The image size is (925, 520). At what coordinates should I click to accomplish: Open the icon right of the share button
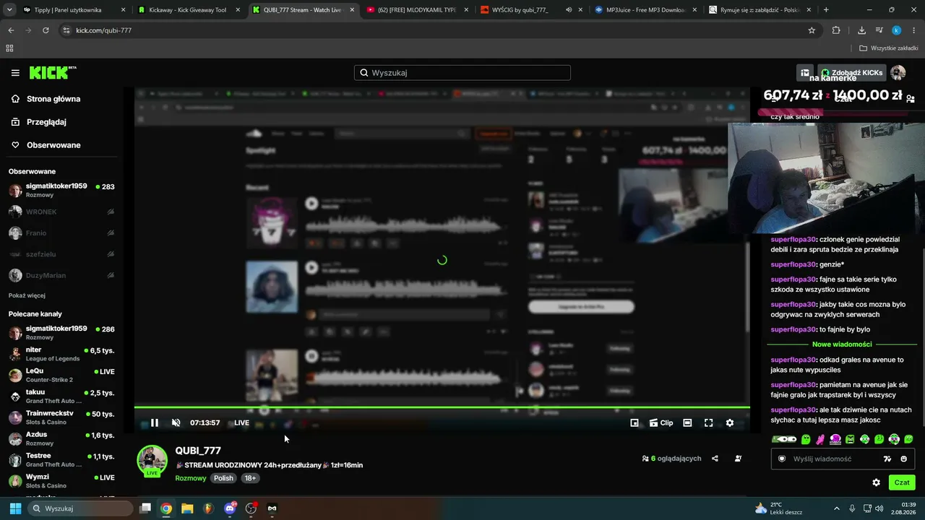[738, 459]
